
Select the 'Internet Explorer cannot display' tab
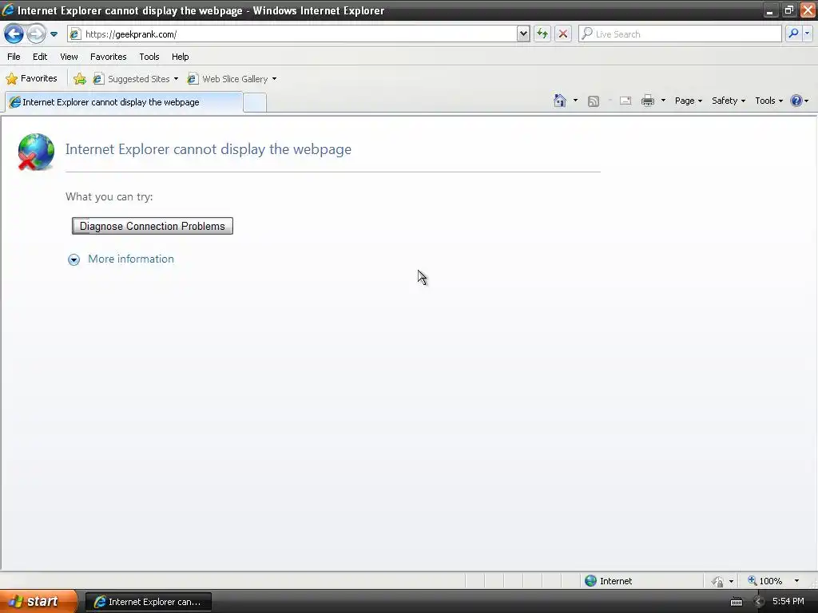(124, 102)
